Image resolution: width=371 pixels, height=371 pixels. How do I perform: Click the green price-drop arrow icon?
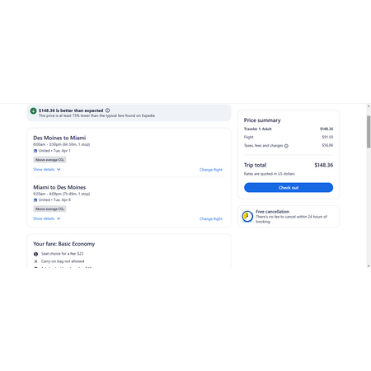tap(33, 110)
